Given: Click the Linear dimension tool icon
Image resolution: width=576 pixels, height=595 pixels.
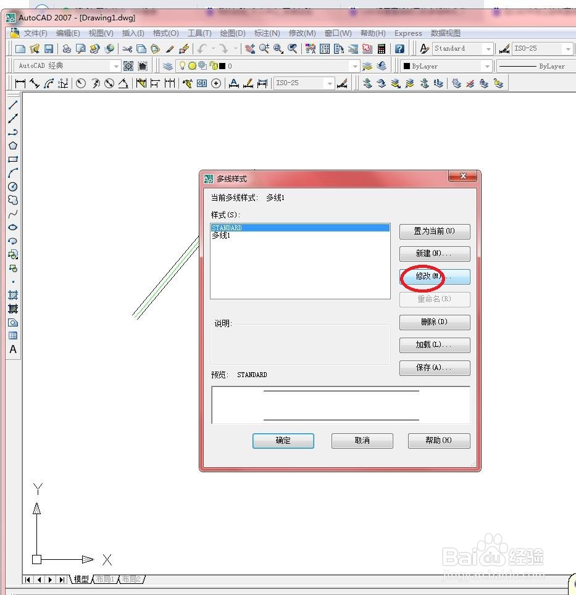Looking at the screenshot, I should coord(20,83).
